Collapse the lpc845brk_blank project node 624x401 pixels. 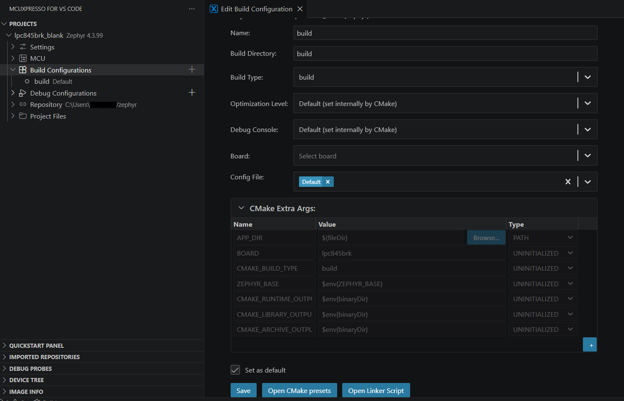click(x=9, y=35)
